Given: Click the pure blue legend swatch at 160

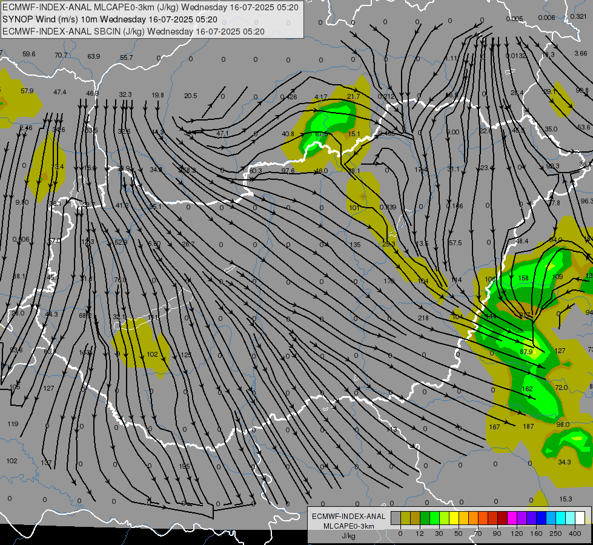Looking at the screenshot, I should pos(542,518).
